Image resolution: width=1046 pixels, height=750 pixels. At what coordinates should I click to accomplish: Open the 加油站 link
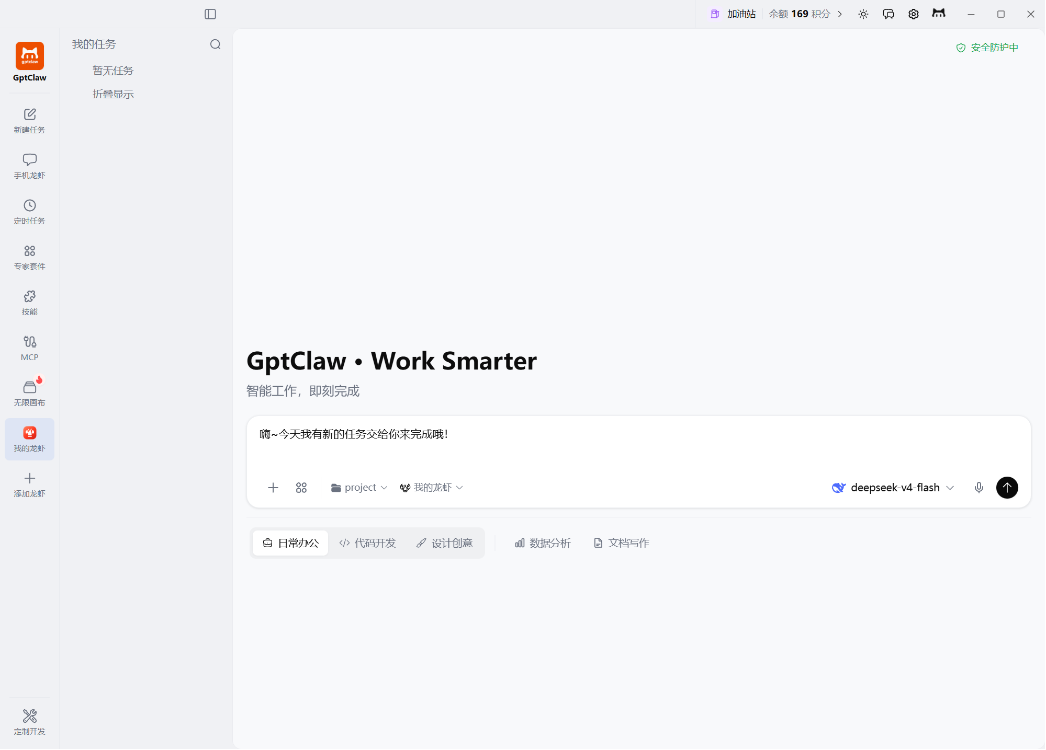pyautogui.click(x=733, y=14)
